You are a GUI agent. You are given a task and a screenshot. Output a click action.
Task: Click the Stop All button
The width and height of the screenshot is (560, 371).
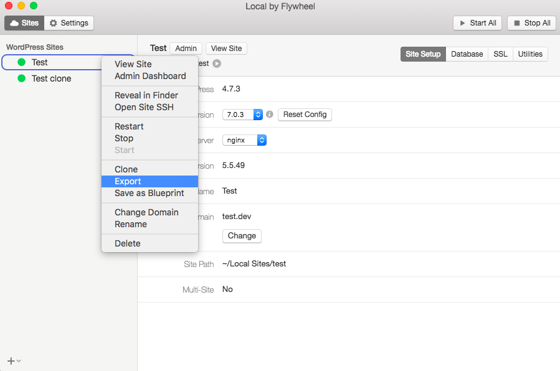click(532, 23)
